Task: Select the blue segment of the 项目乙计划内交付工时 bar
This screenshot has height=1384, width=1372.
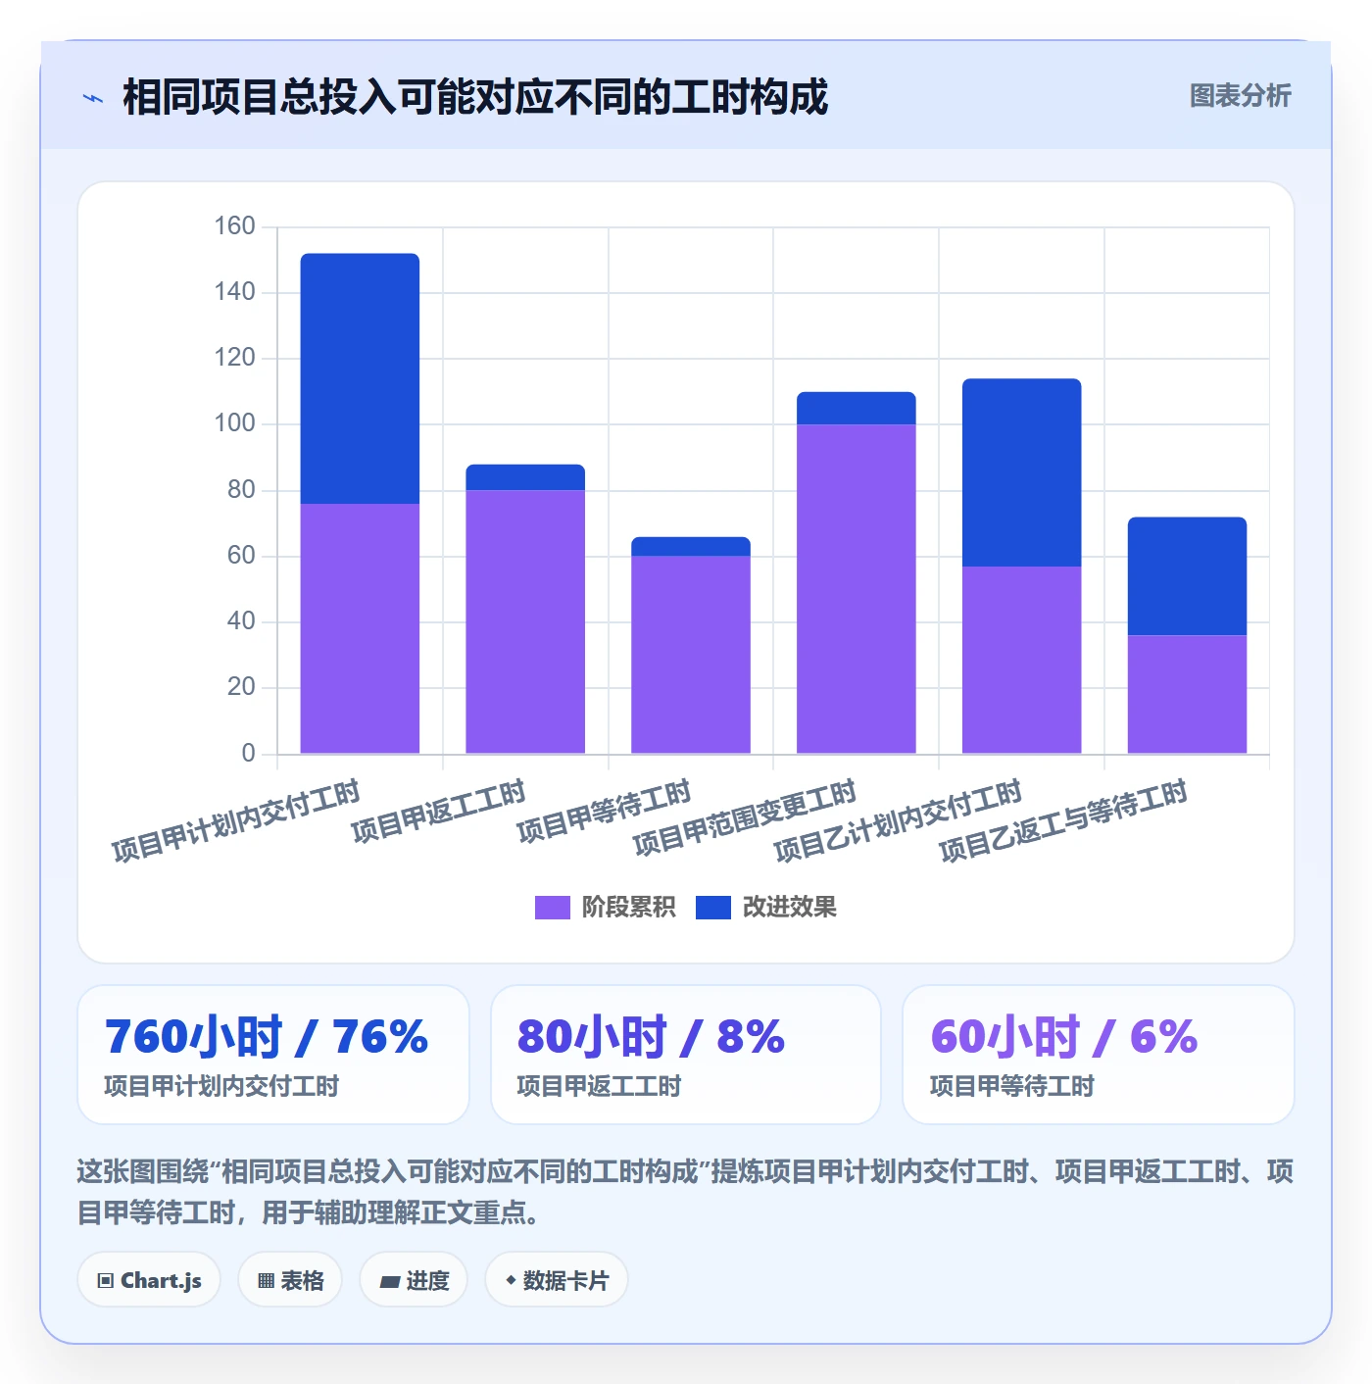Action: (1022, 472)
